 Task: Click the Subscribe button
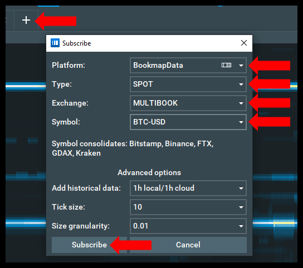pyautogui.click(x=89, y=245)
